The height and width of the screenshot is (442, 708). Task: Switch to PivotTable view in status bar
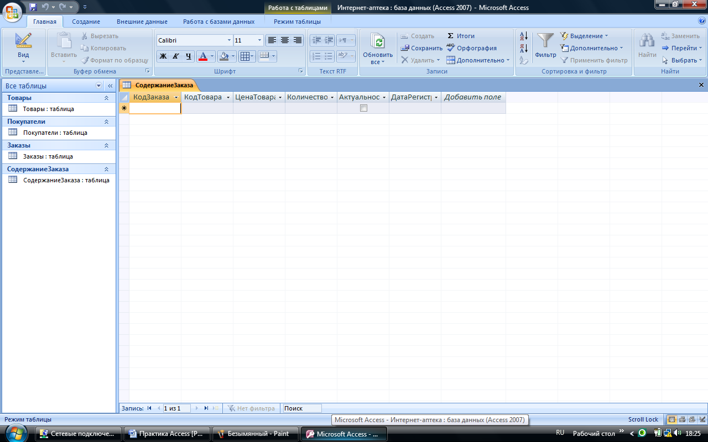682,419
